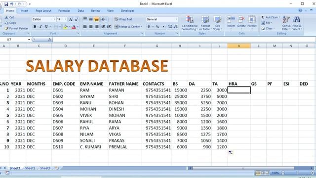This screenshot has width=316, height=178.
Task: Open the Merge & Center dropdown arrow
Action: tap(142, 27)
